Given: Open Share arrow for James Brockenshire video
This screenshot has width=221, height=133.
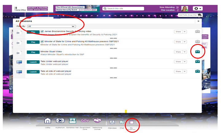Looking at the screenshot, I should pyautogui.click(x=185, y=32).
